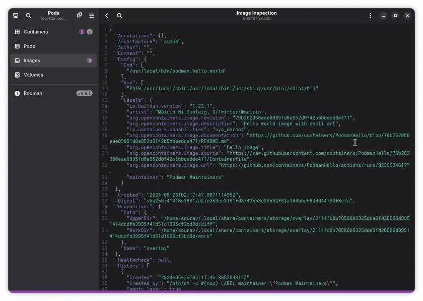Screen dimensions: 423x301
Task: Open the hamburger main menu
Action: pos(92,16)
